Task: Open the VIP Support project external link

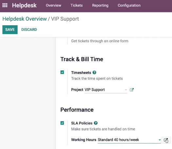Action: pos(132,90)
